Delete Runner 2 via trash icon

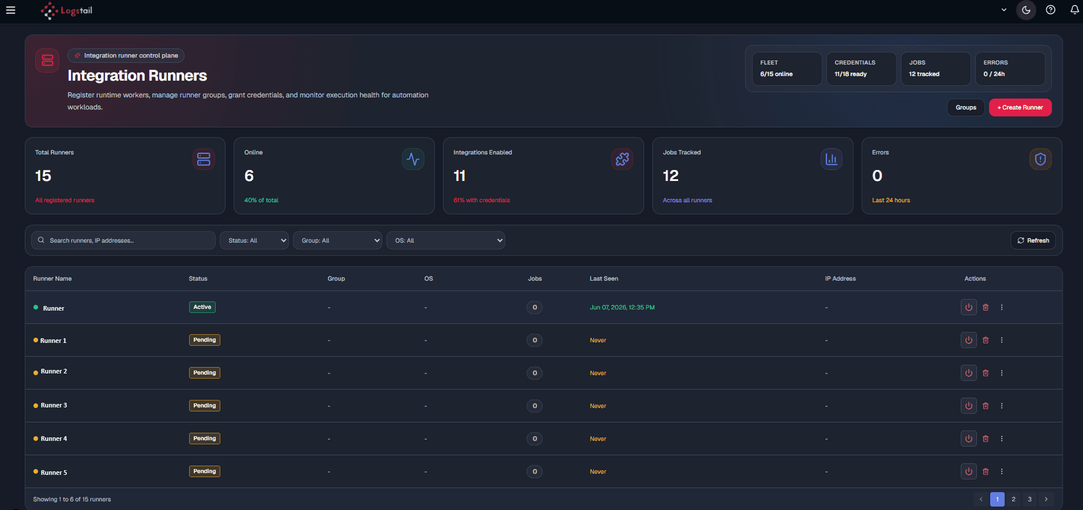click(x=986, y=373)
